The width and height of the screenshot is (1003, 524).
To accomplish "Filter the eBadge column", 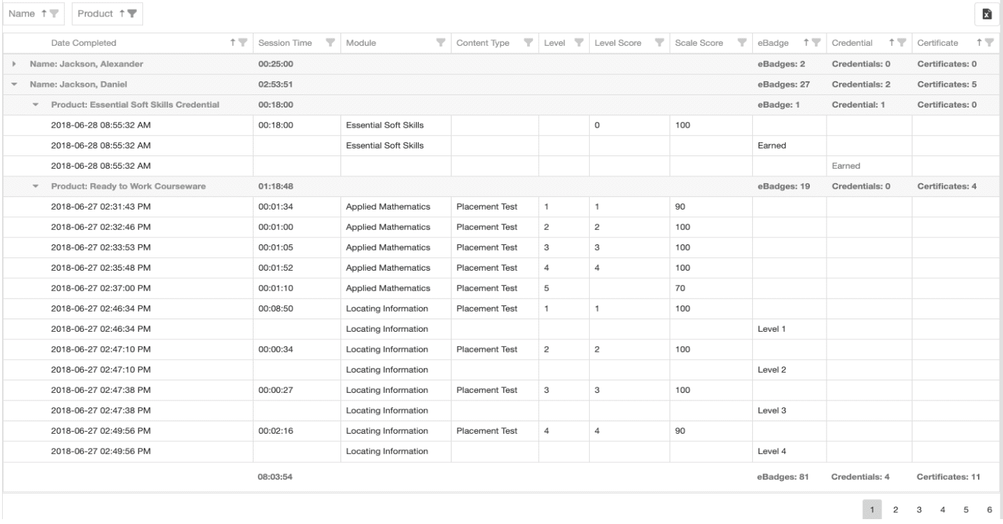I will pos(817,44).
